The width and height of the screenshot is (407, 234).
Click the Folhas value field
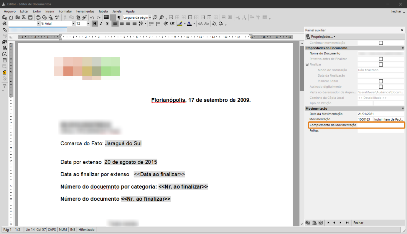381,131
